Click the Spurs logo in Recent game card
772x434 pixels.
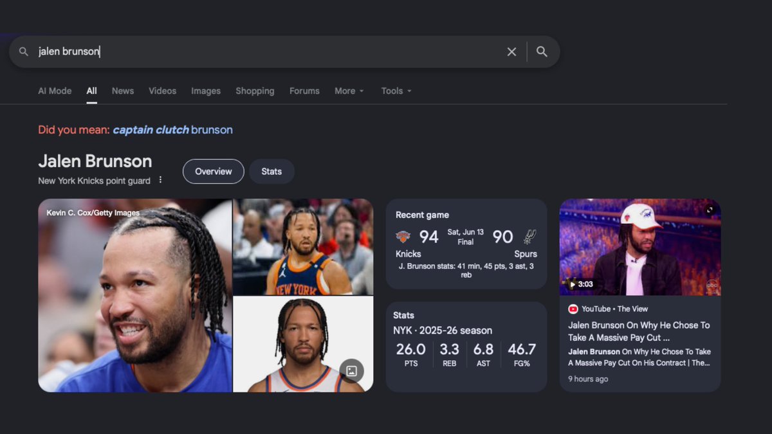529,237
